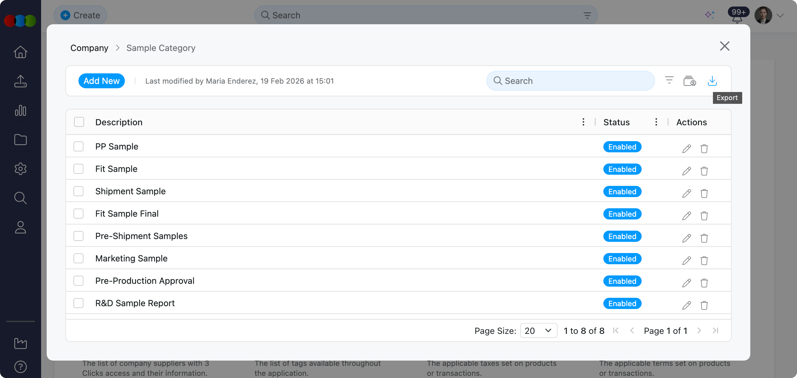Tick the Fit Sample checkbox
797x378 pixels.
coord(78,169)
